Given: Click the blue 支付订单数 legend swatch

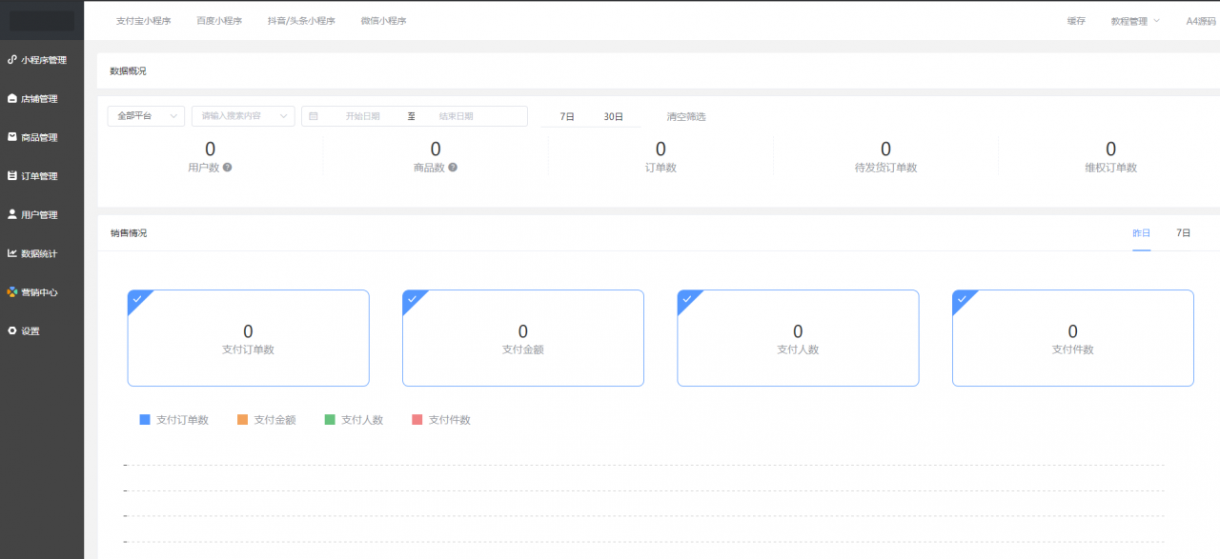Looking at the screenshot, I should [145, 419].
